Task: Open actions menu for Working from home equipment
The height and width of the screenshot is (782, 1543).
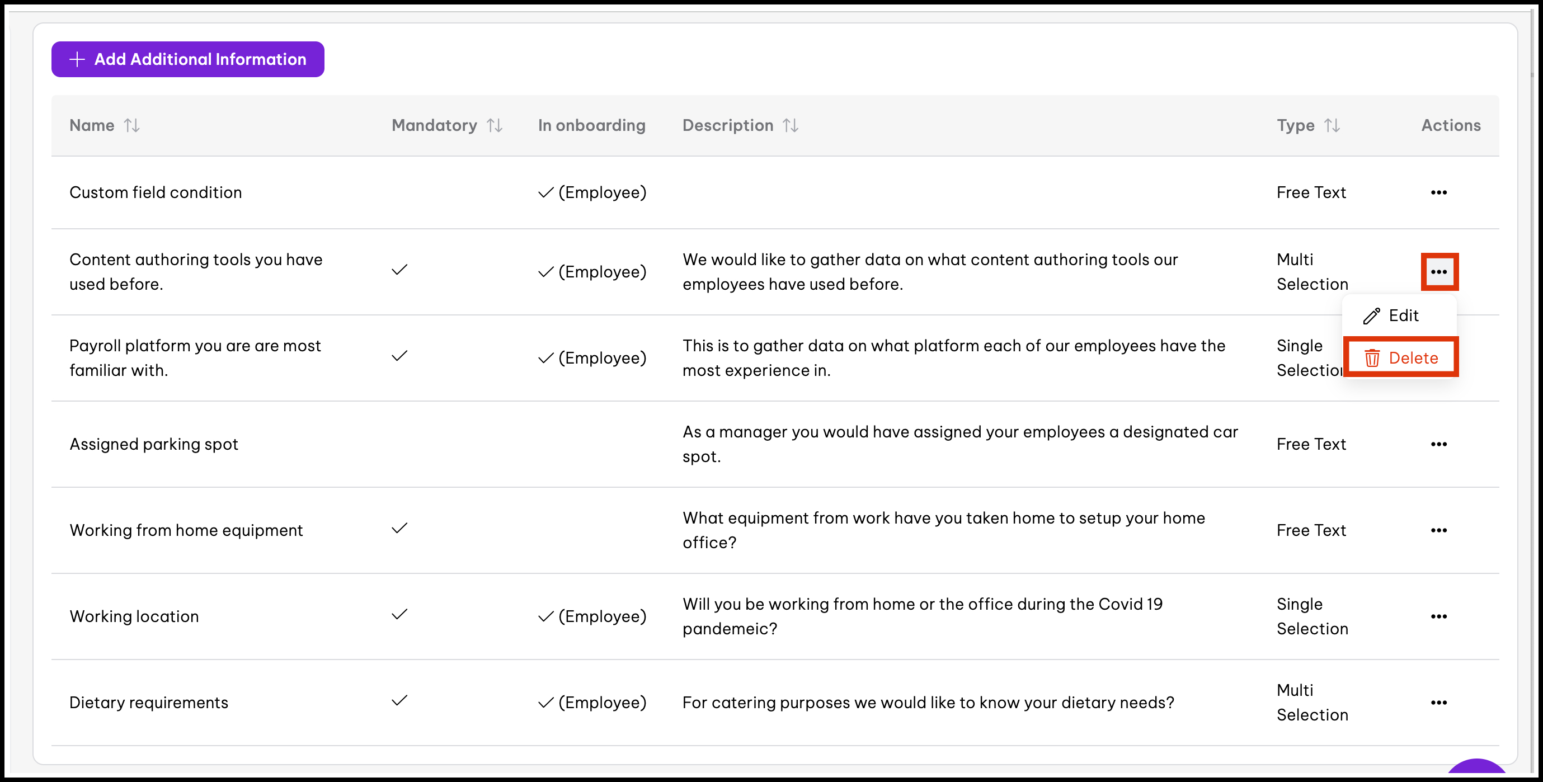Action: 1439,530
